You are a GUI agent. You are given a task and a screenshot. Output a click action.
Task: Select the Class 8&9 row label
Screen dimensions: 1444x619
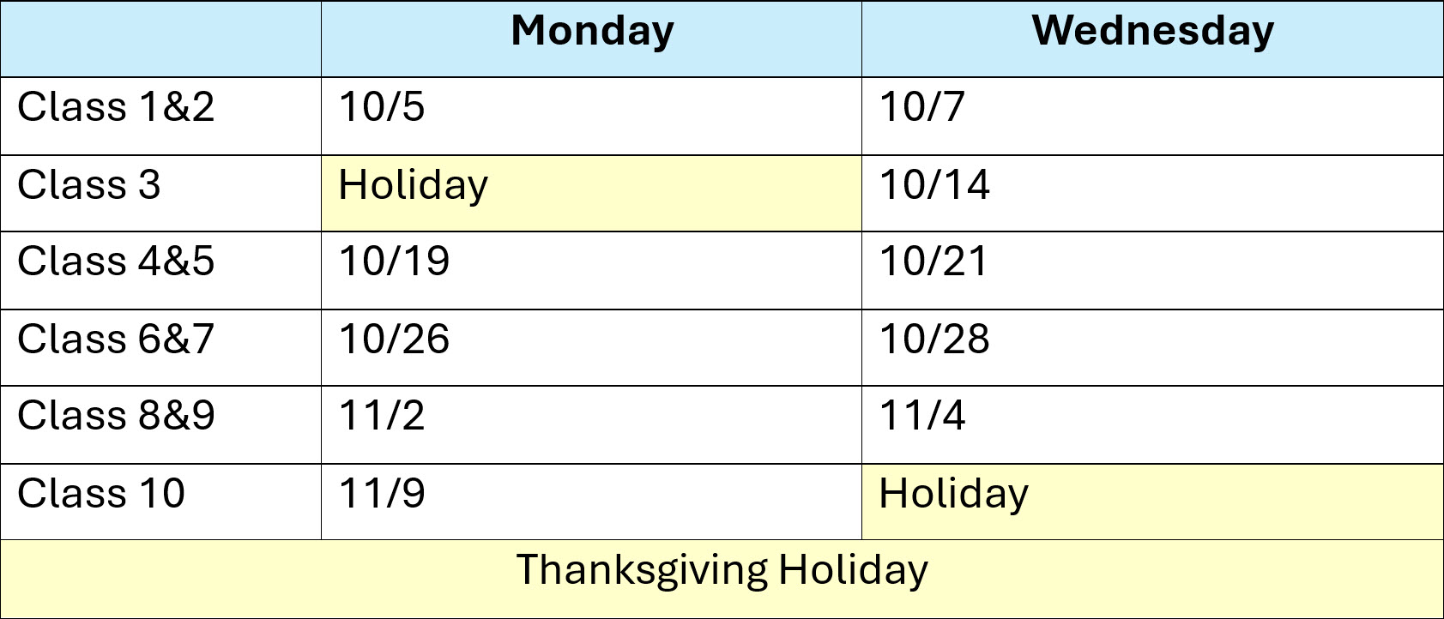pos(160,425)
